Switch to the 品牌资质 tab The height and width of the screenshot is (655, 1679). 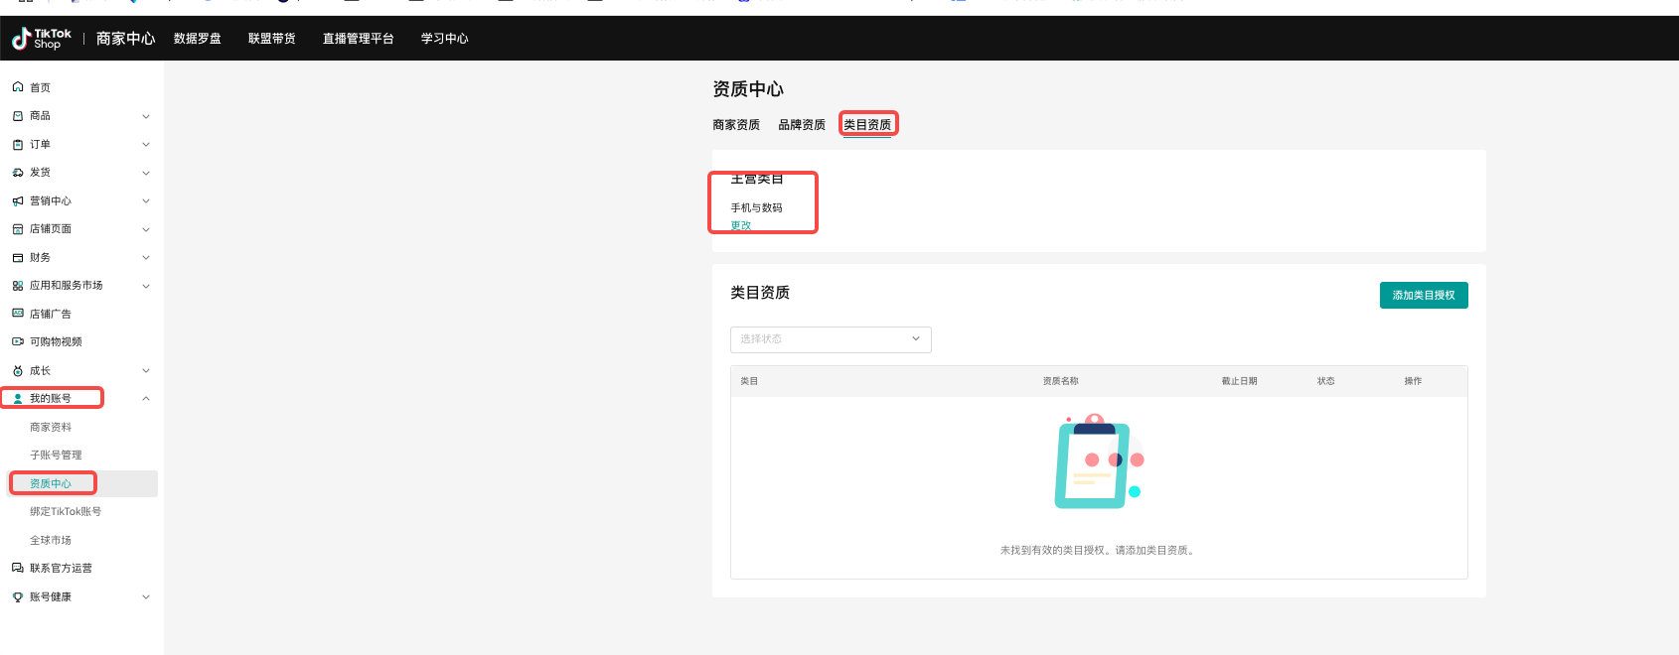click(x=802, y=125)
